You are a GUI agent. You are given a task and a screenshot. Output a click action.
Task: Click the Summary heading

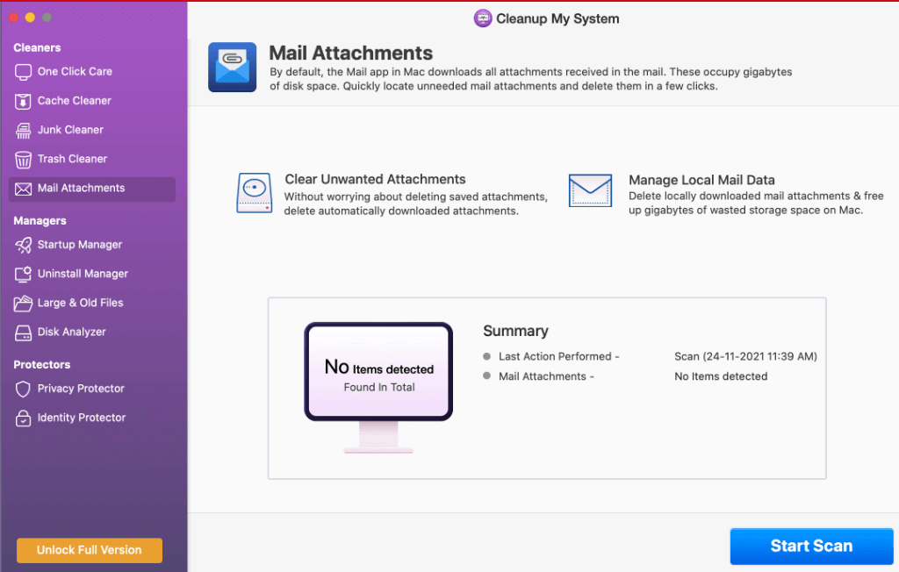point(515,332)
